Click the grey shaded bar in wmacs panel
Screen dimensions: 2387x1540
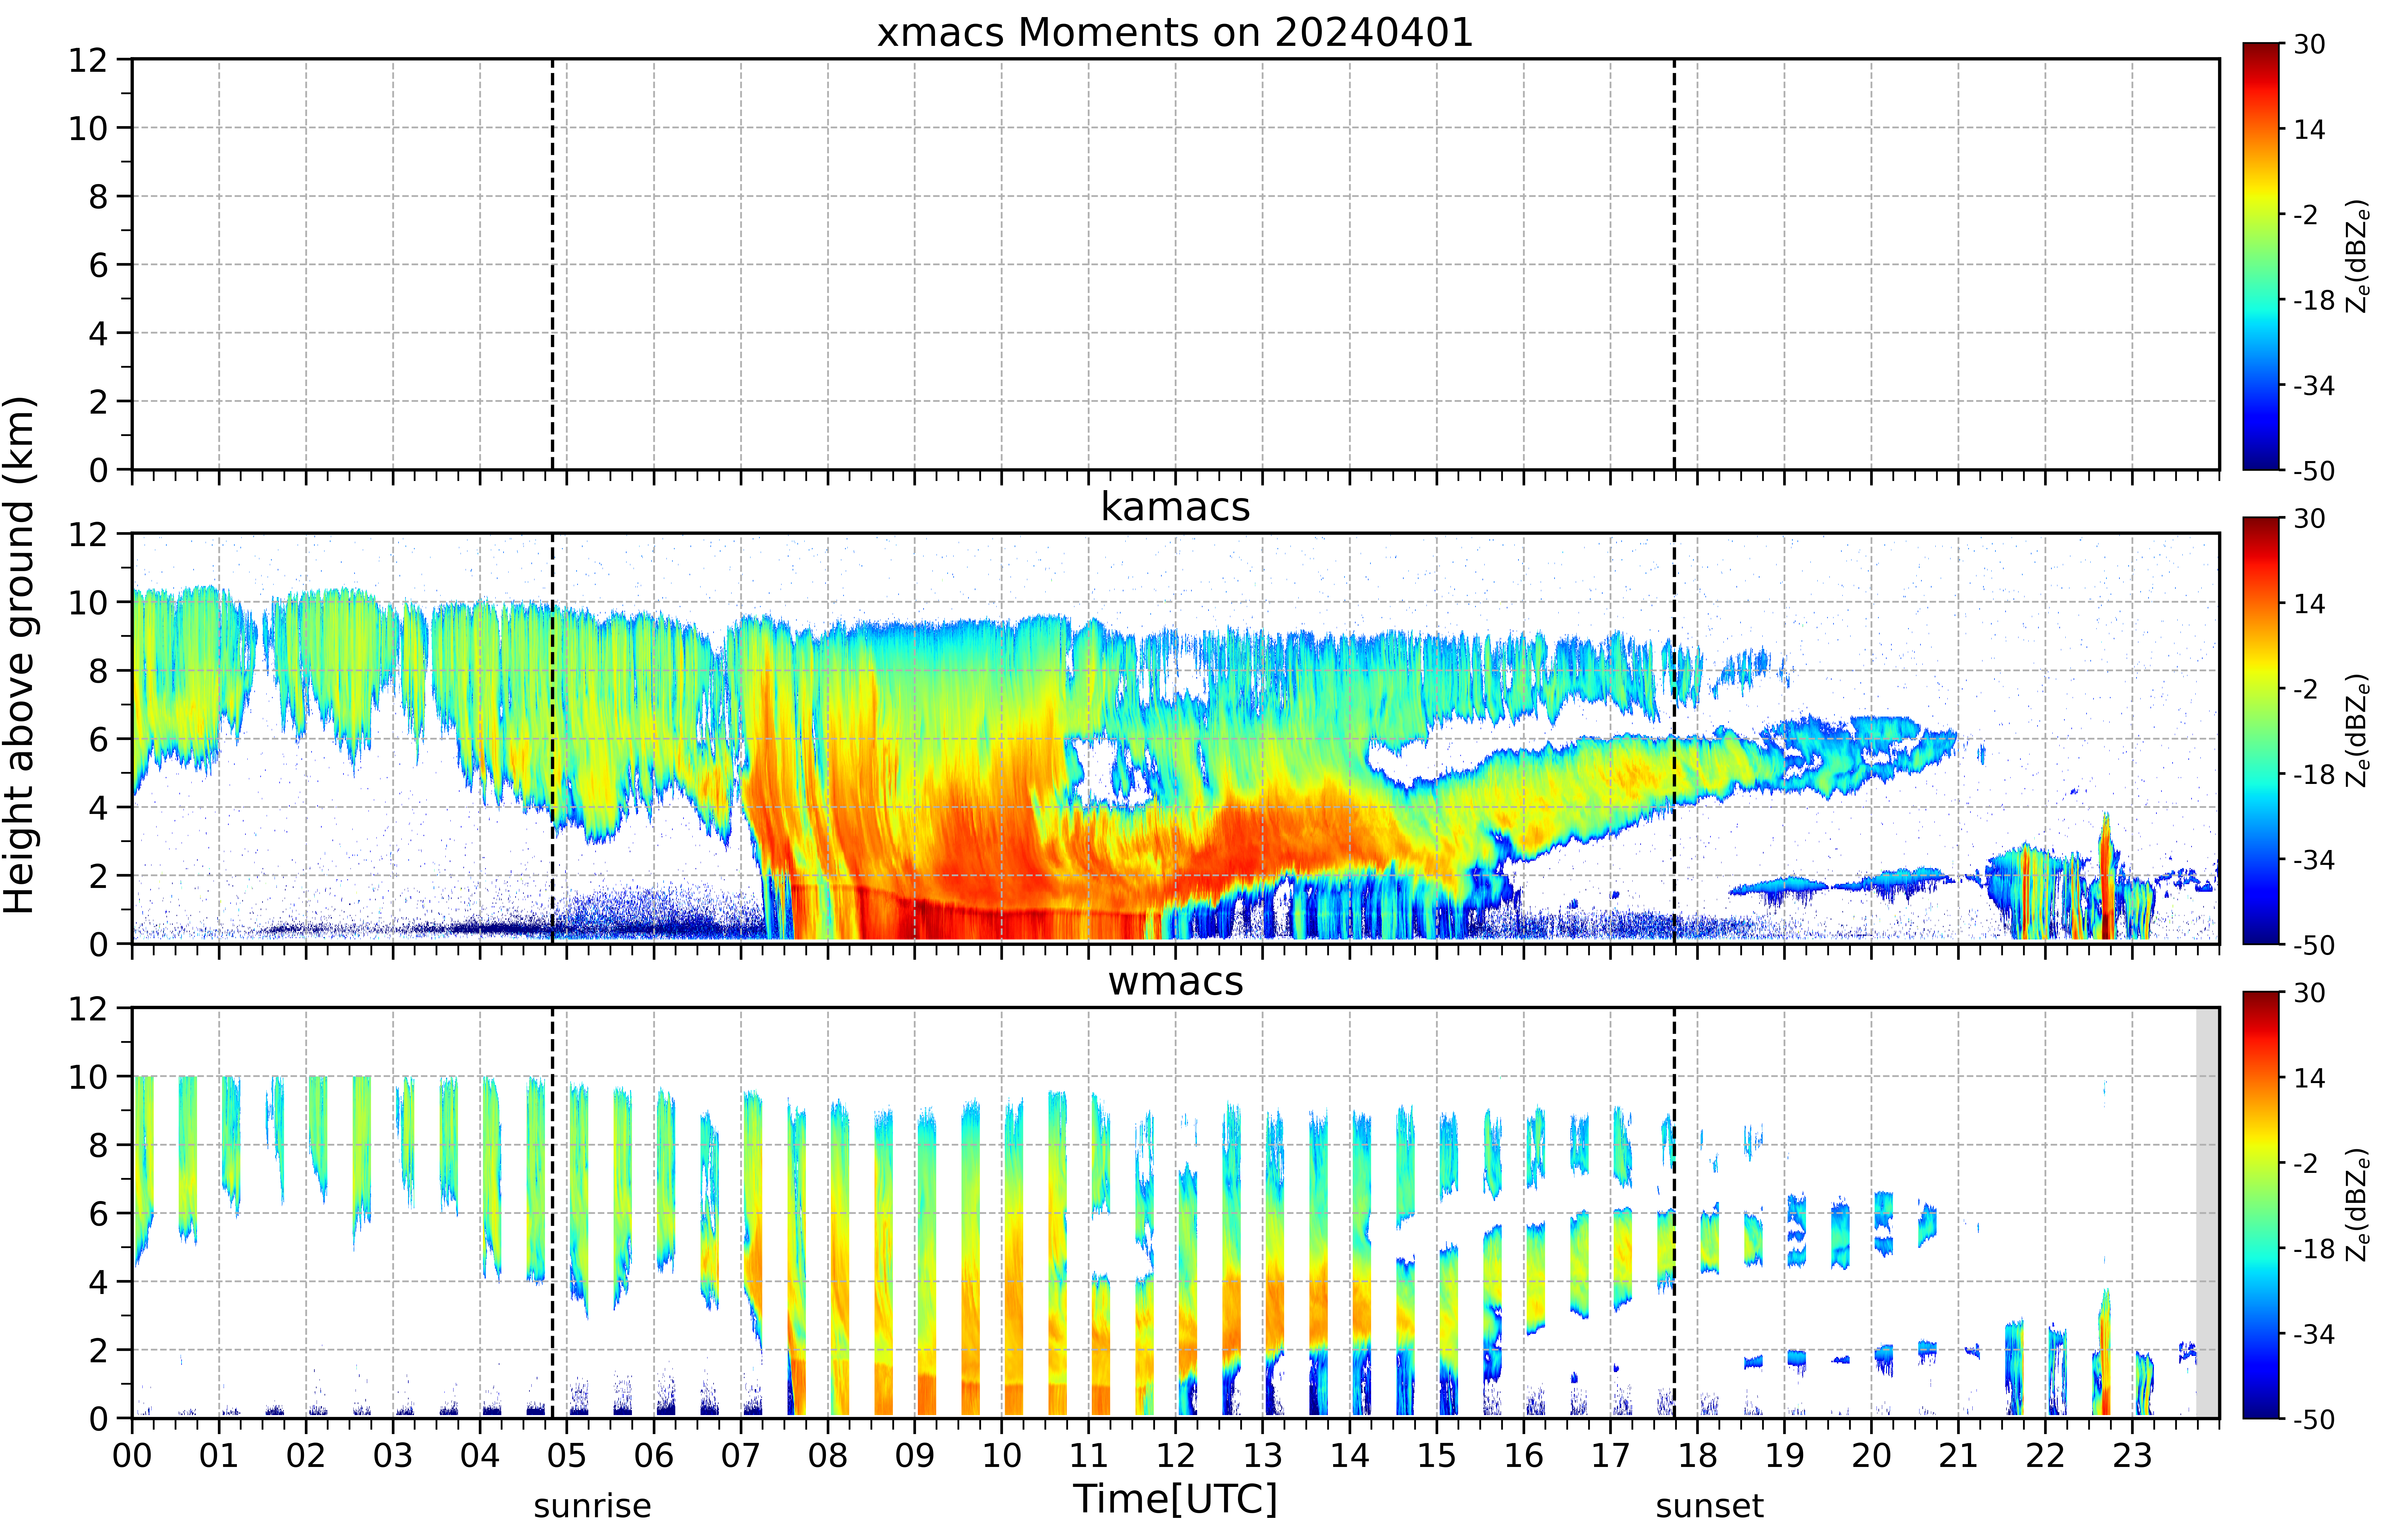pyautogui.click(x=2207, y=1213)
